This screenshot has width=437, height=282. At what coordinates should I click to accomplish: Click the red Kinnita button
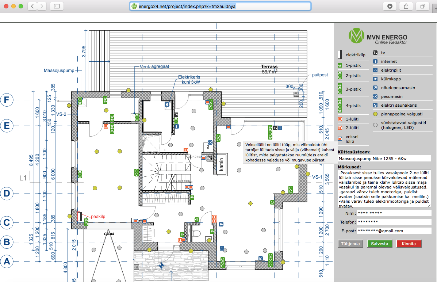tap(409, 244)
